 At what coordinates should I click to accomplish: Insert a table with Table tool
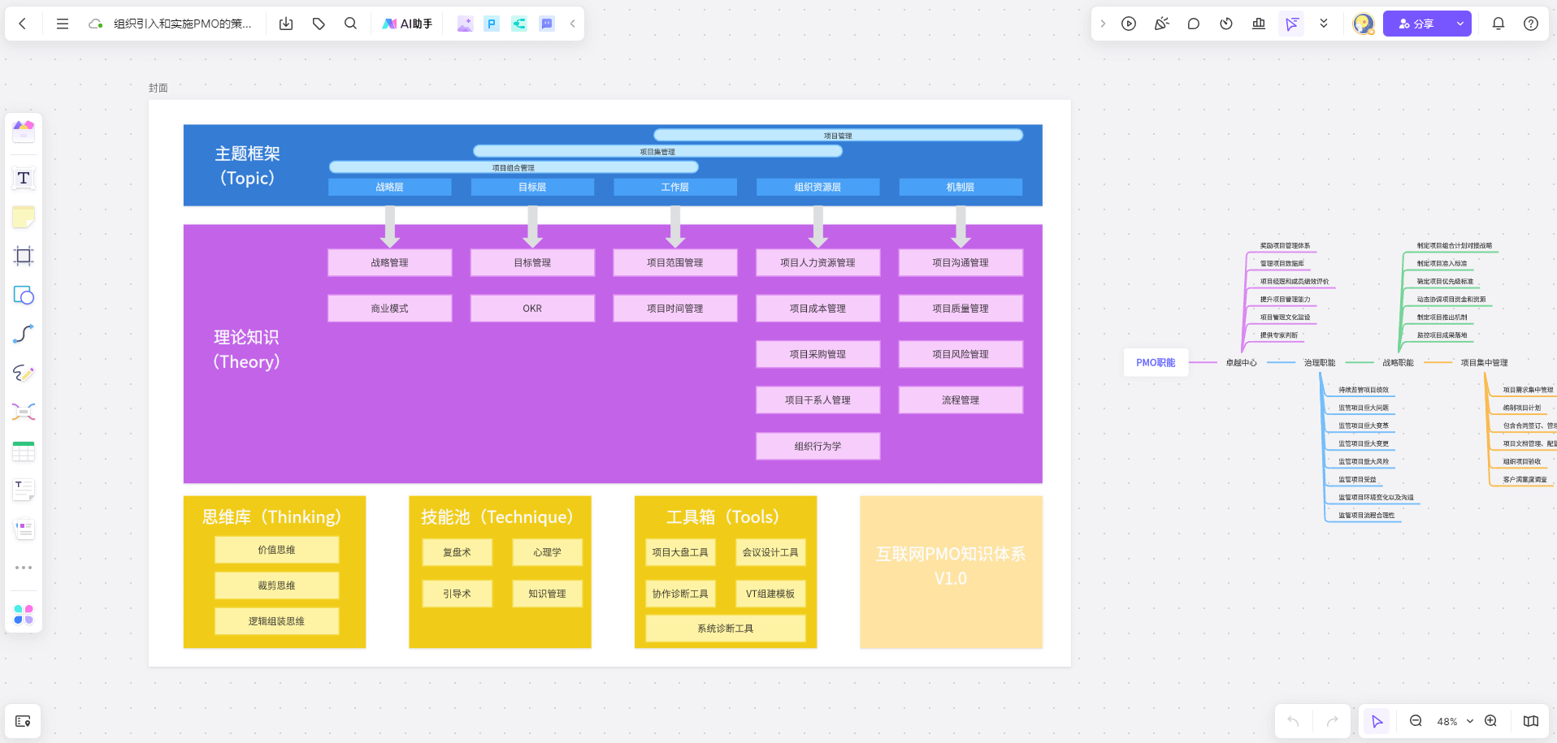coord(24,451)
